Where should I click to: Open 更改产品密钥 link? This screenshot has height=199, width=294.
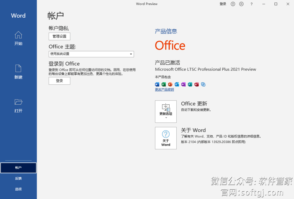[164, 89]
